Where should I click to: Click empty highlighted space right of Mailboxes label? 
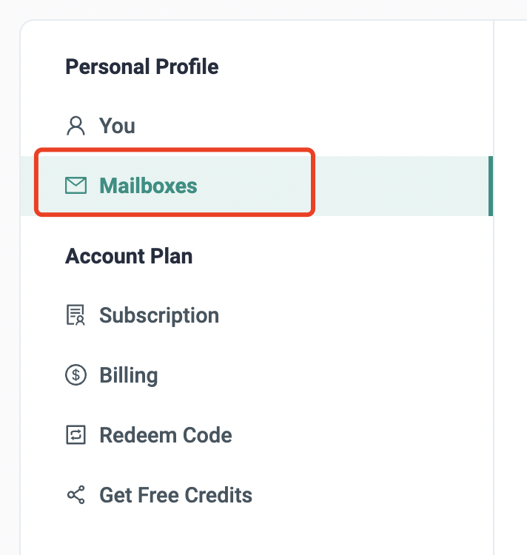coord(400,186)
